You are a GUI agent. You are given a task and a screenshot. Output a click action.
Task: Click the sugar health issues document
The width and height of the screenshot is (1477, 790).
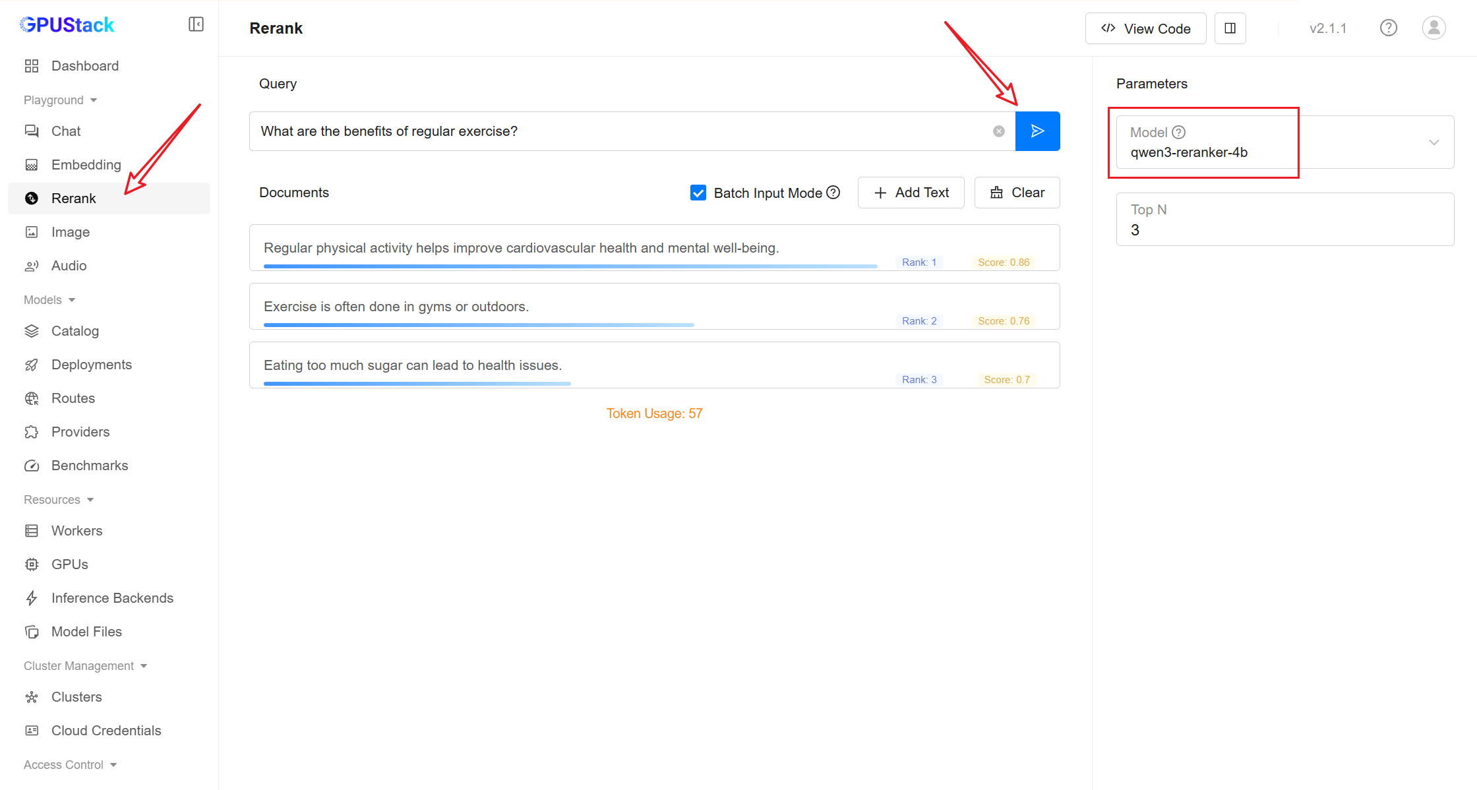tap(413, 365)
